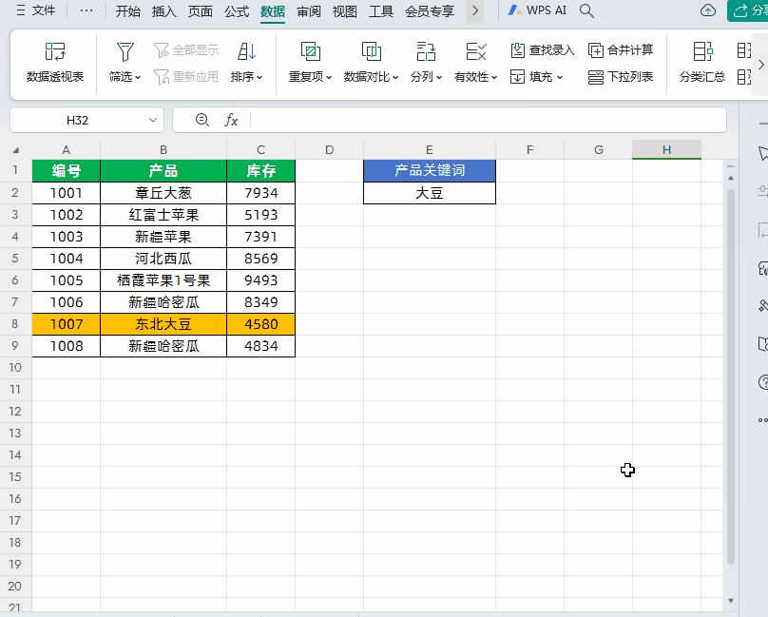Switch to the 视图 tab
Screen dimensions: 768x617
tap(345, 11)
